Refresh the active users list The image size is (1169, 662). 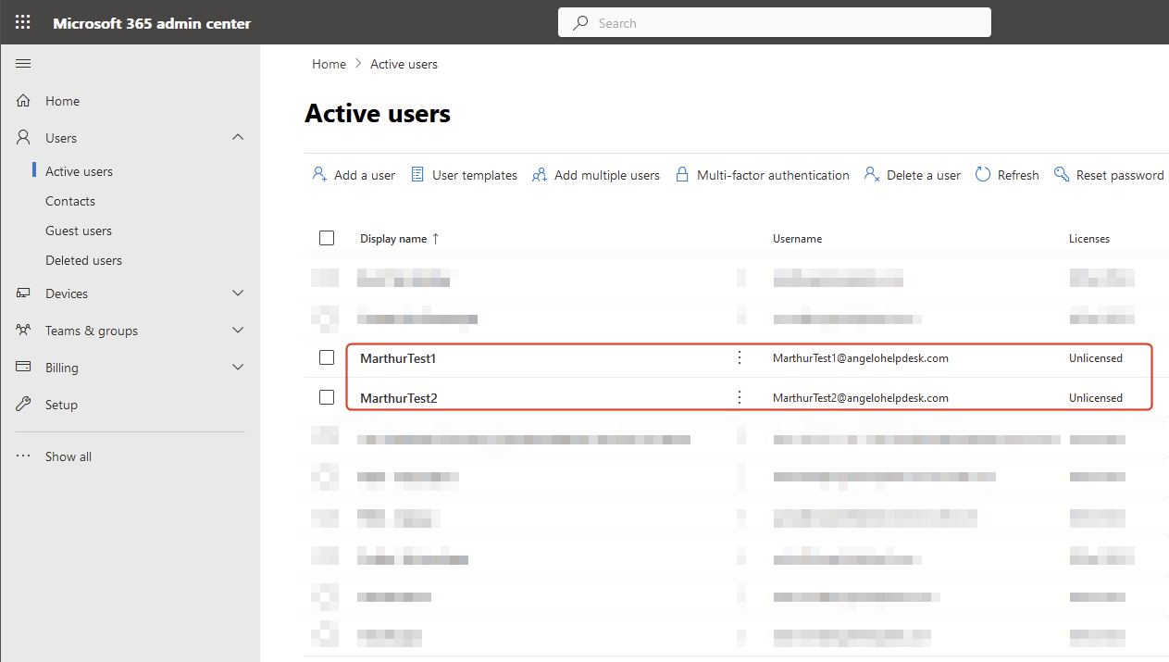pyautogui.click(x=1007, y=175)
